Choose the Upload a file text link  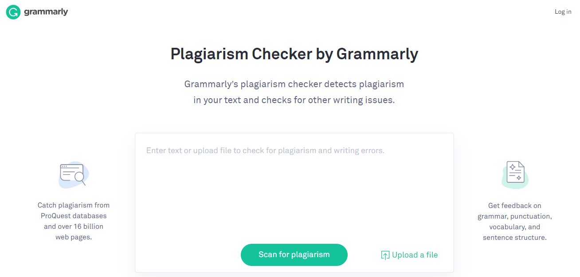415,255
